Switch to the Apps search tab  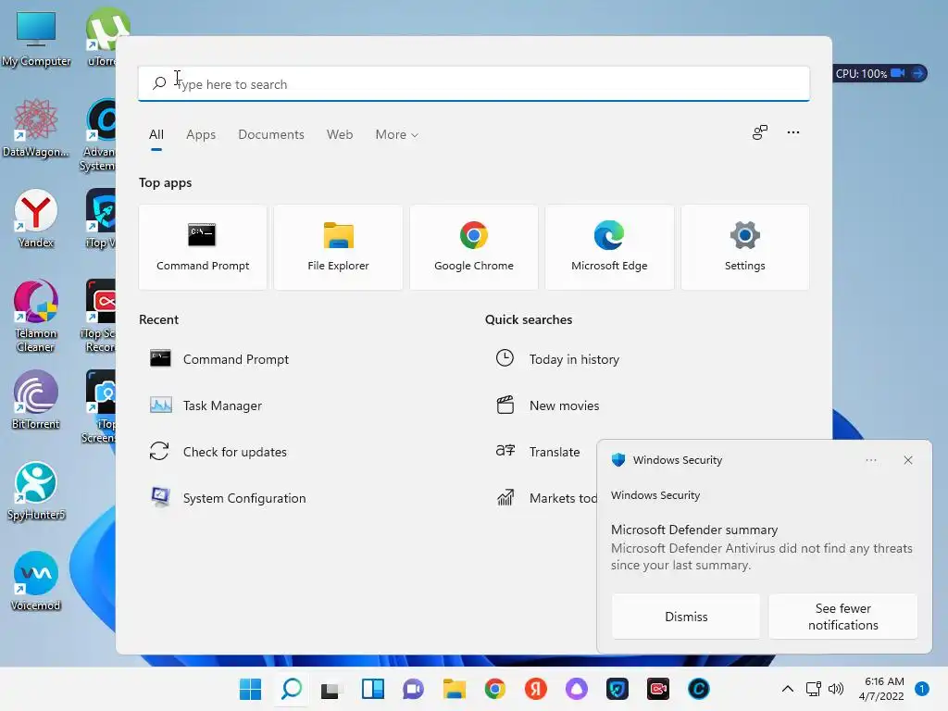tap(201, 135)
